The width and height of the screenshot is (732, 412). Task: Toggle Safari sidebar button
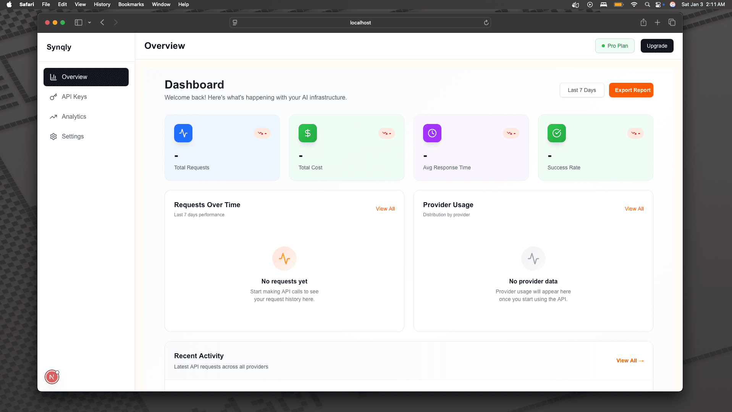point(79,23)
